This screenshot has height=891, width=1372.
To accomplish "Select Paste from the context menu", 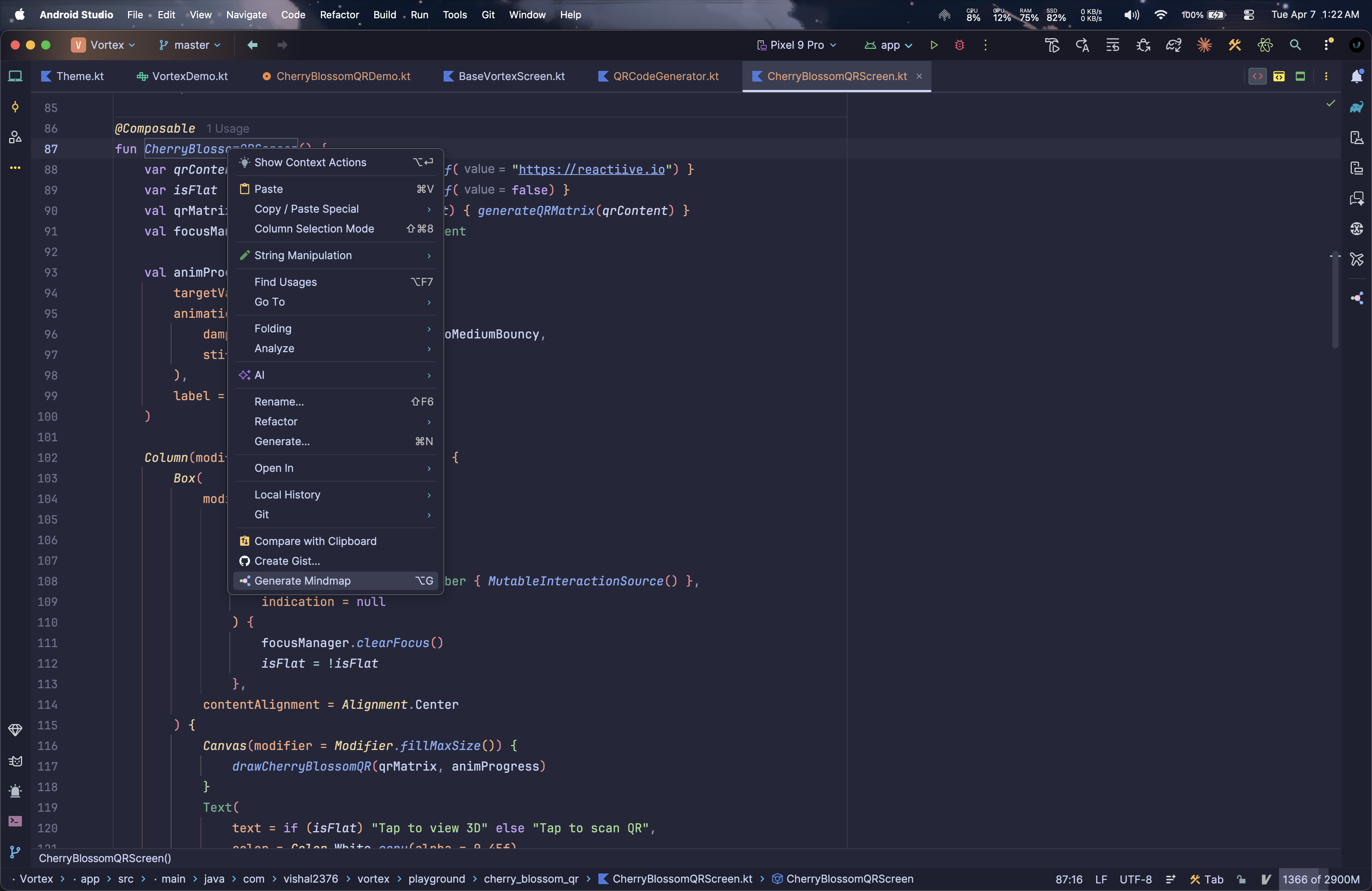I will coord(269,189).
